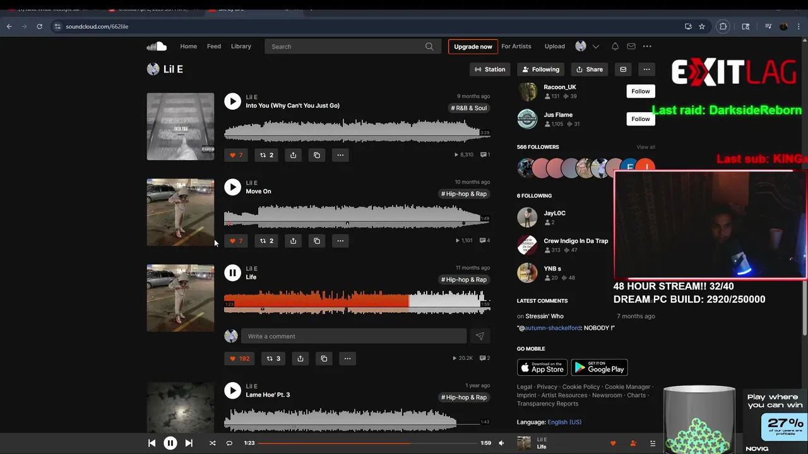808x454 pixels.
Task: Share the Move On track
Action: tap(293, 241)
